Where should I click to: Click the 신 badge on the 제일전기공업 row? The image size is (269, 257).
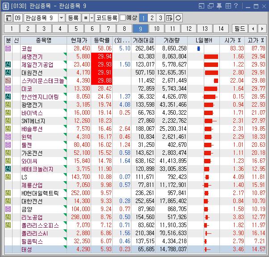(8, 65)
